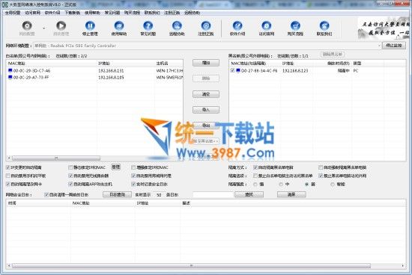Open the small arrow beside the first toolbar icon
Viewport: 412px width, 275px height.
pos(44,28)
